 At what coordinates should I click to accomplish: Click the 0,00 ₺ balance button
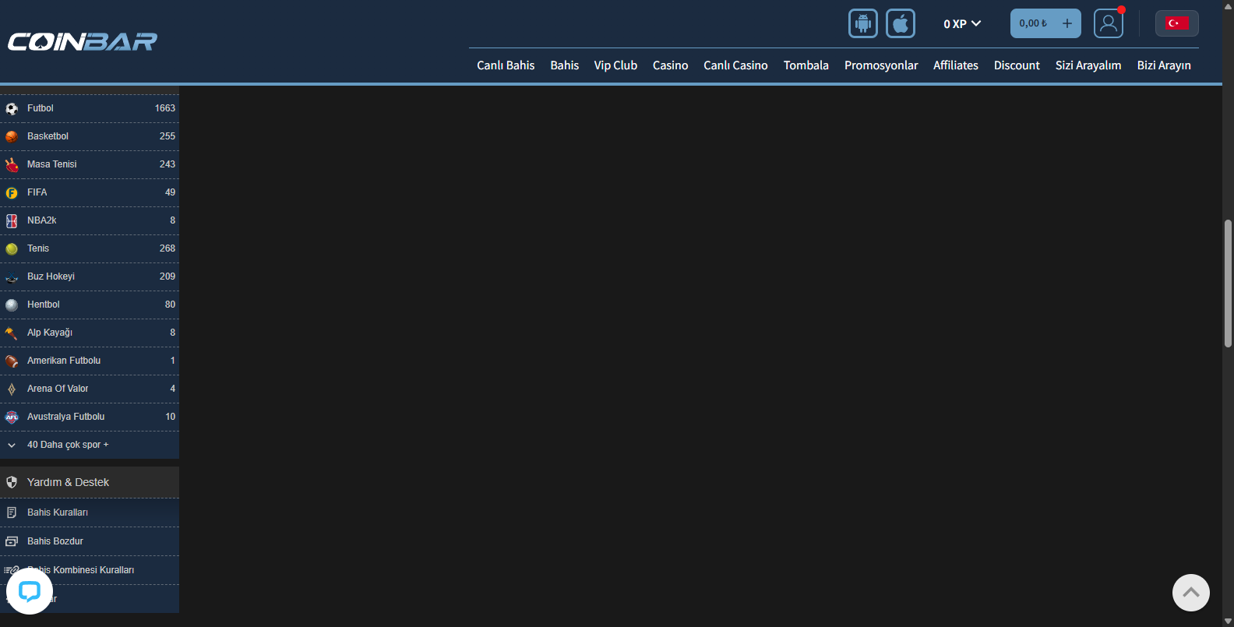point(1033,23)
